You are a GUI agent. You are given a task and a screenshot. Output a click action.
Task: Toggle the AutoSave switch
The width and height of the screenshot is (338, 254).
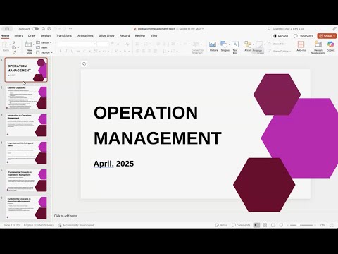(35, 29)
